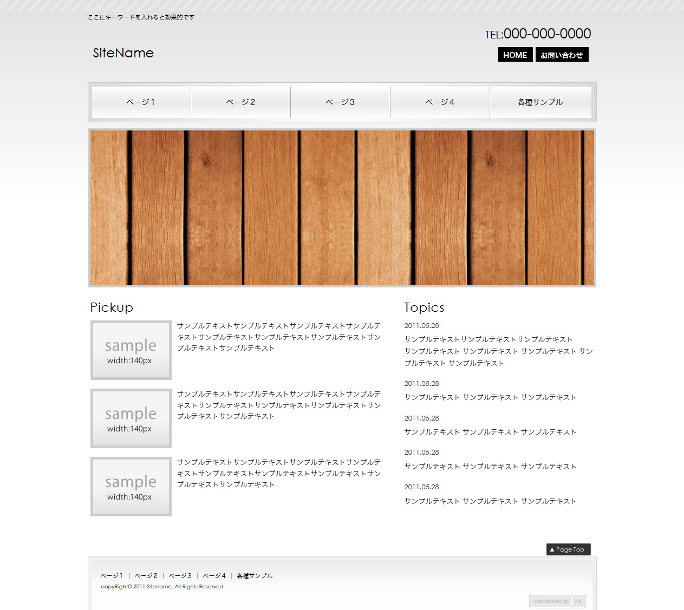Open 各種サンプル link in footer
The height and width of the screenshot is (610, 684).
(x=255, y=576)
